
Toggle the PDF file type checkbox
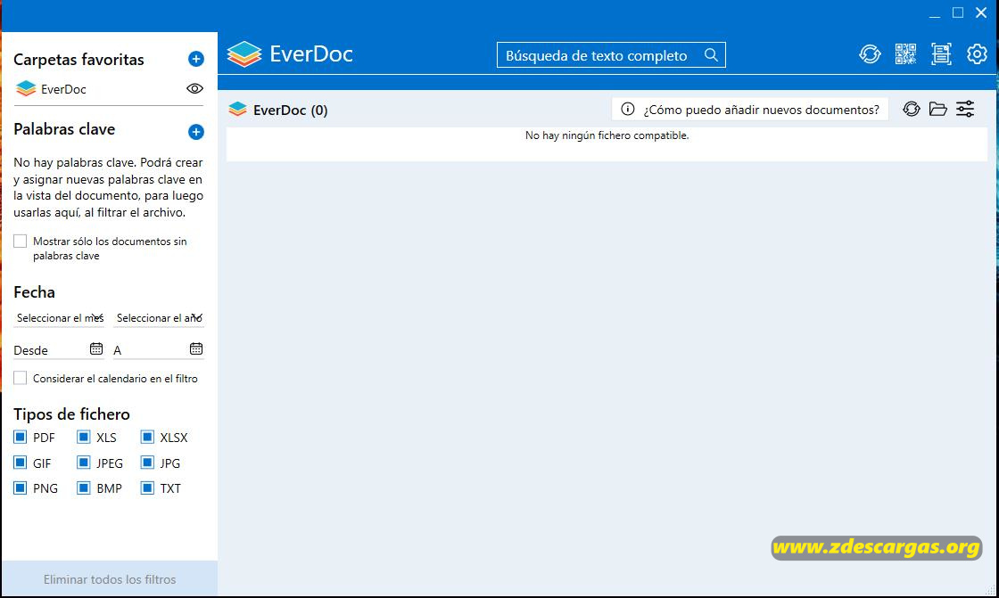[21, 437]
